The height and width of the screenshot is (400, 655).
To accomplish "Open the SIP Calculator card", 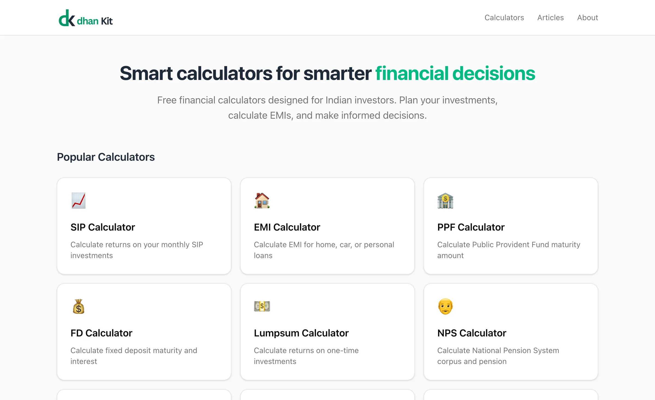I will [144, 226].
